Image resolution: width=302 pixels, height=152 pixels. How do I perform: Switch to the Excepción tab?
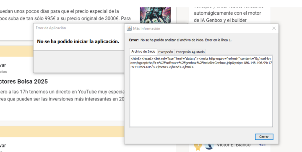point(166,52)
